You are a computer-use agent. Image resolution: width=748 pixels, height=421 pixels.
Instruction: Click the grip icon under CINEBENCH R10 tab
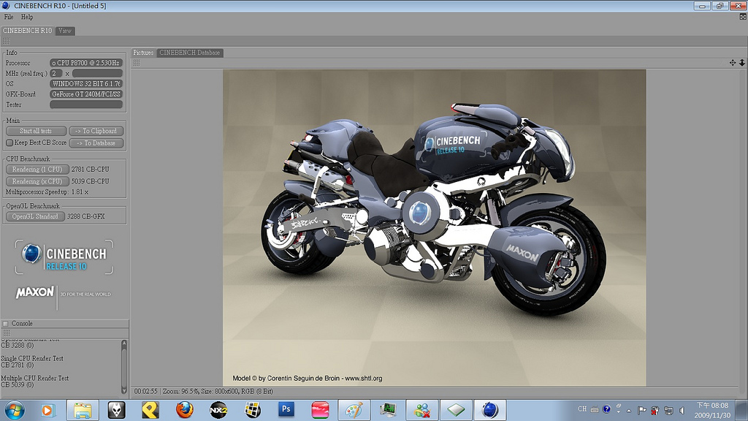(x=6, y=42)
